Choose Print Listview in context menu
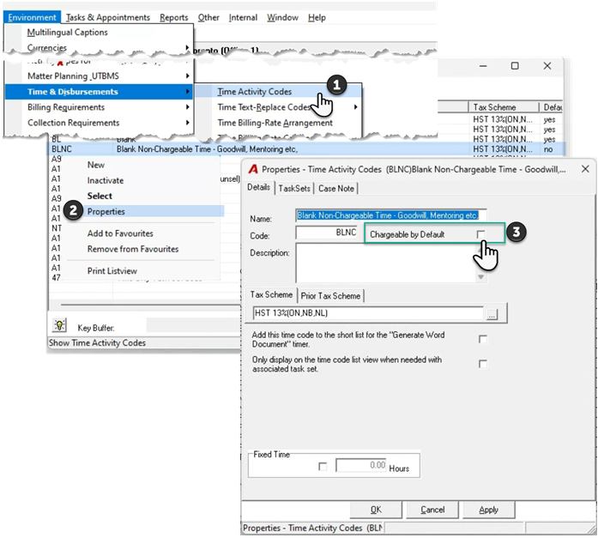Image resolution: width=604 pixels, height=544 pixels. 112,271
